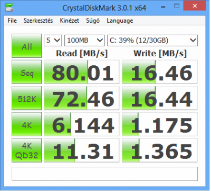Open the 100MB test size dropdown
This screenshot has height=191, width=211.
(x=84, y=41)
